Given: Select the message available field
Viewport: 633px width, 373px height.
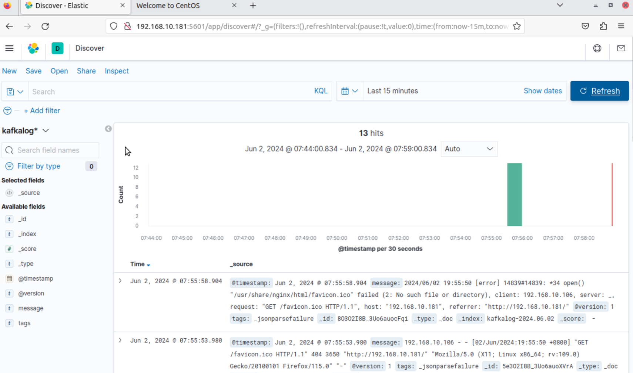Looking at the screenshot, I should point(31,308).
